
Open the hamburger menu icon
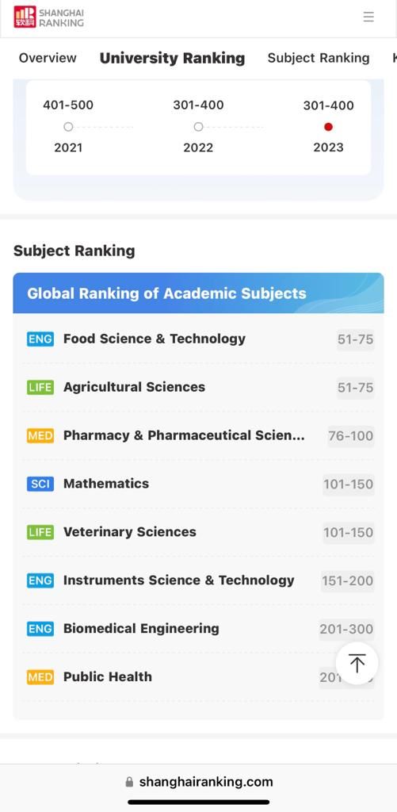[368, 17]
